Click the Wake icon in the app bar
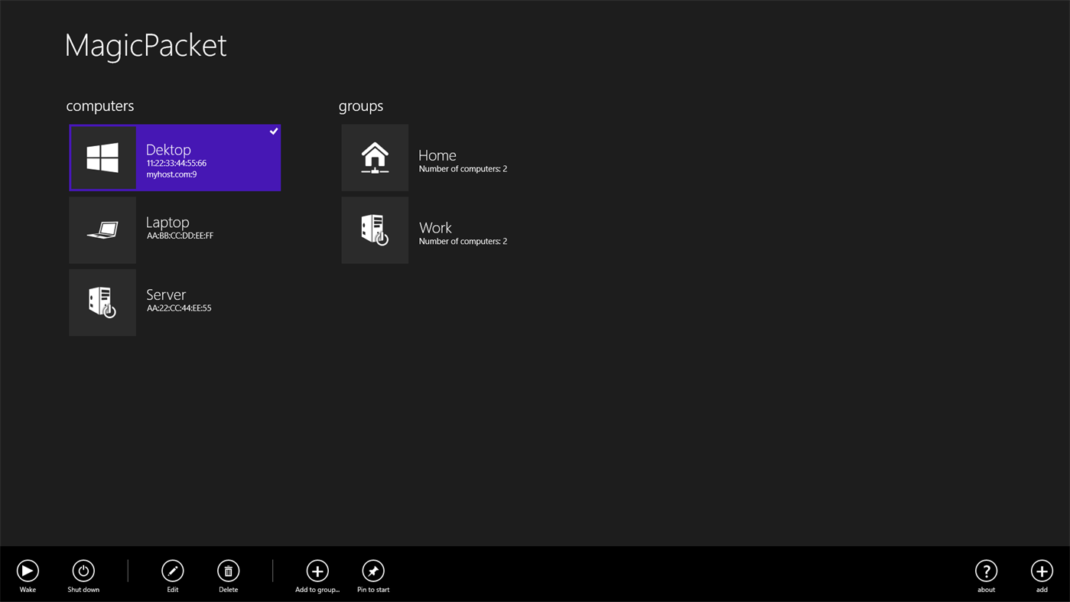 [28, 571]
